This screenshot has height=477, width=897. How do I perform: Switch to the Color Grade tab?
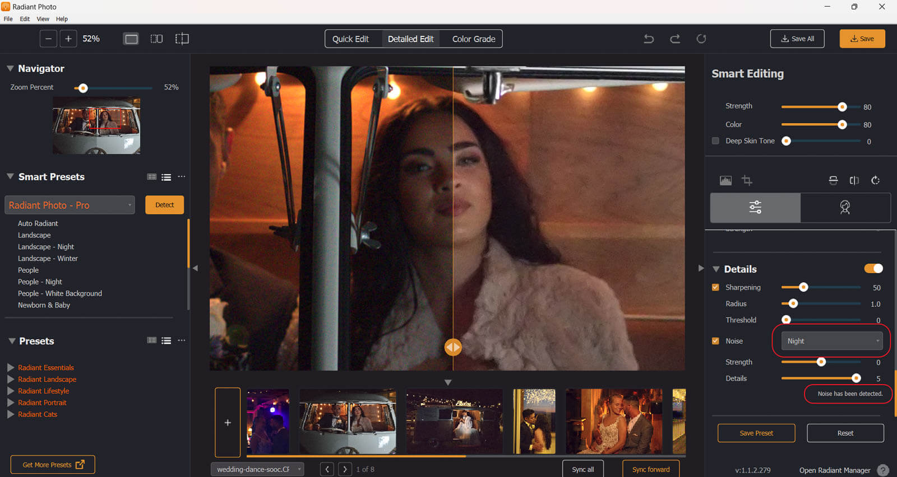point(473,39)
